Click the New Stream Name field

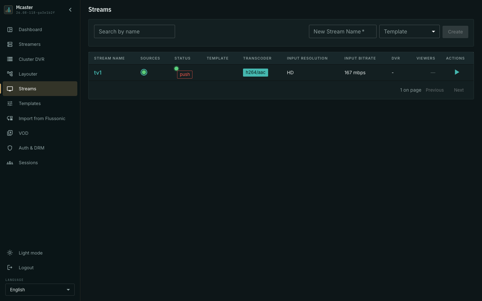point(343,31)
